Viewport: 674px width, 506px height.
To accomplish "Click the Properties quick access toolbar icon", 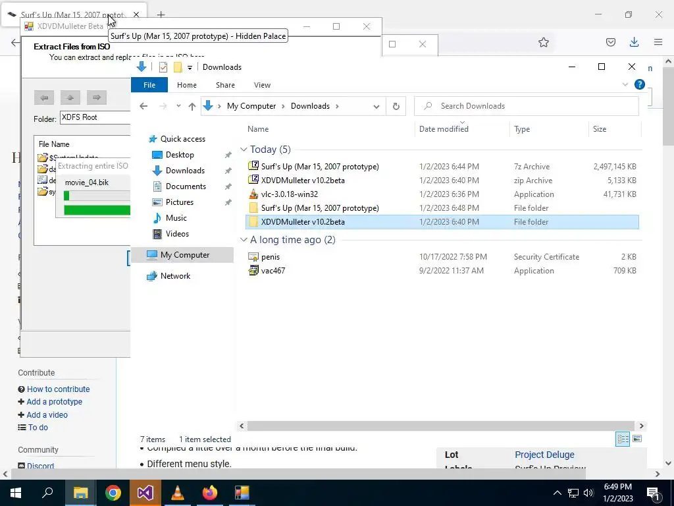I will click(163, 67).
